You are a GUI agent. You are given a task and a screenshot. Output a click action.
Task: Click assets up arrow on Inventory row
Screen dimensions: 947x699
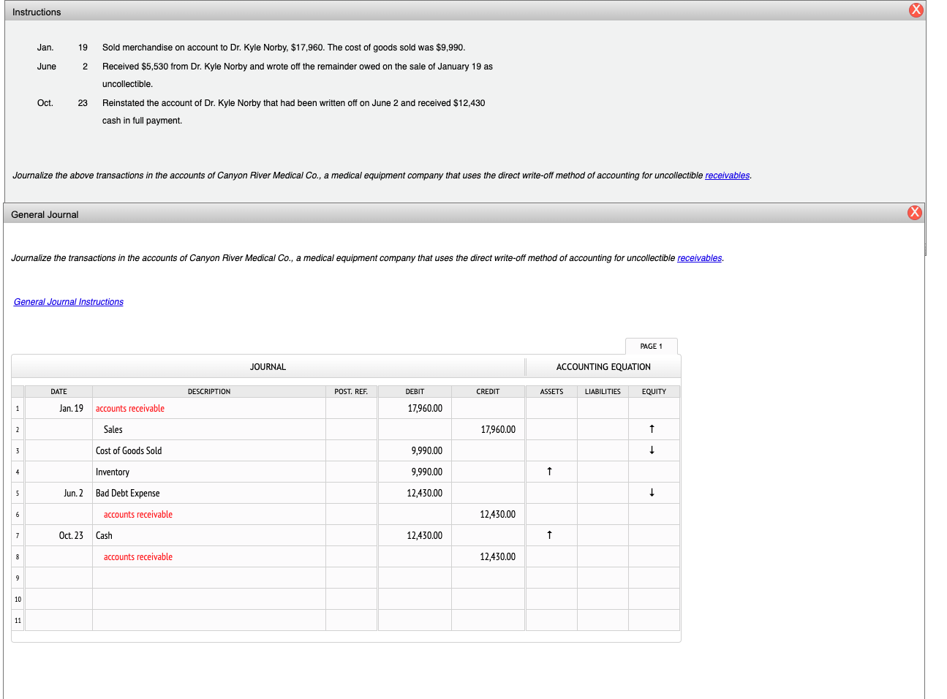(x=549, y=472)
